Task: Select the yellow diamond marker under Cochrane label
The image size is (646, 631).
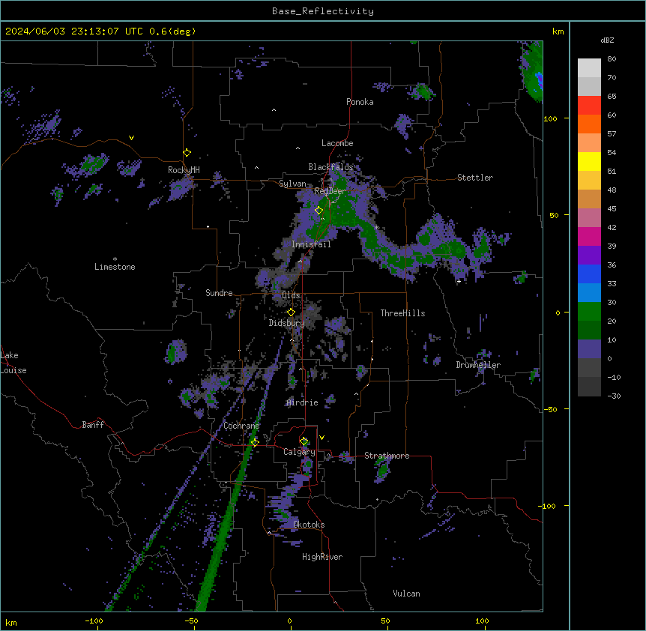Action: click(255, 442)
